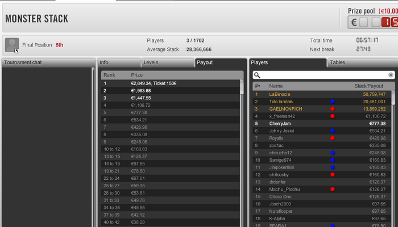Click the Tournament chat panel header
The height and width of the screenshot is (227, 398).
point(48,62)
